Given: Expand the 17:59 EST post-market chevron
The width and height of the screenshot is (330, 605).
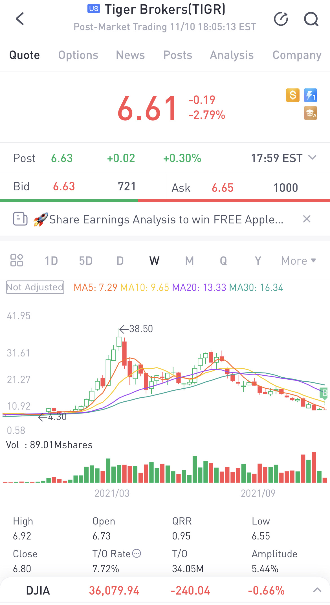Looking at the screenshot, I should tap(312, 157).
